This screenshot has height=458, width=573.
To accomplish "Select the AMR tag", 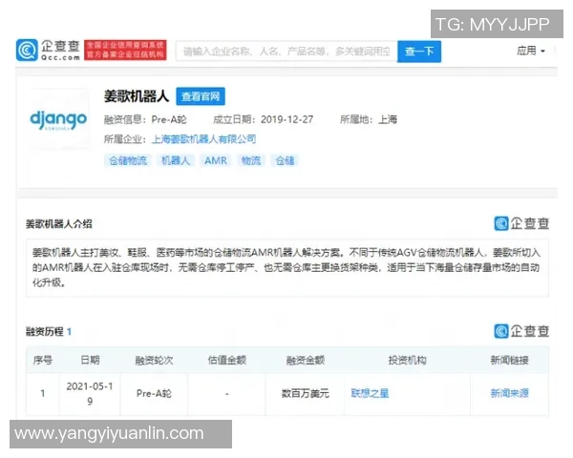I will coord(216,160).
